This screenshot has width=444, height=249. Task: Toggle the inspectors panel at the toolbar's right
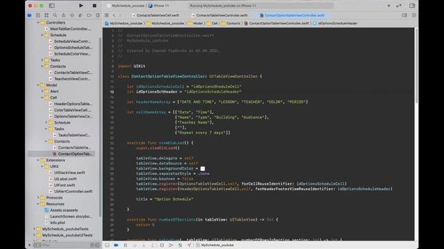pos(412,6)
